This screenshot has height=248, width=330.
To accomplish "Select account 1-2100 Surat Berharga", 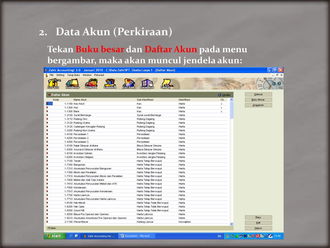I will pyautogui.click(x=137, y=115).
